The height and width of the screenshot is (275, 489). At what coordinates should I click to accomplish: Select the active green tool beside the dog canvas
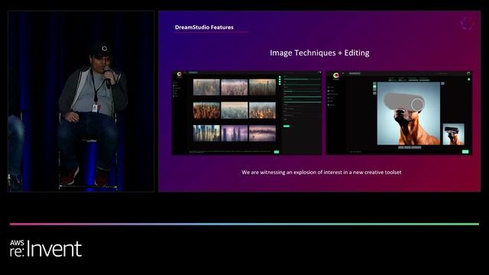point(374,86)
